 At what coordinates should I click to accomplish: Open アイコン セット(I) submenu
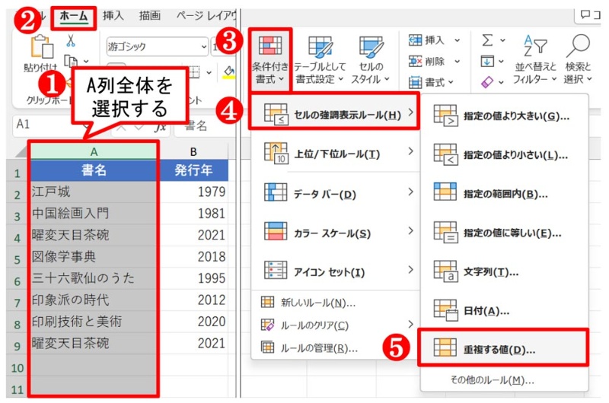click(336, 271)
